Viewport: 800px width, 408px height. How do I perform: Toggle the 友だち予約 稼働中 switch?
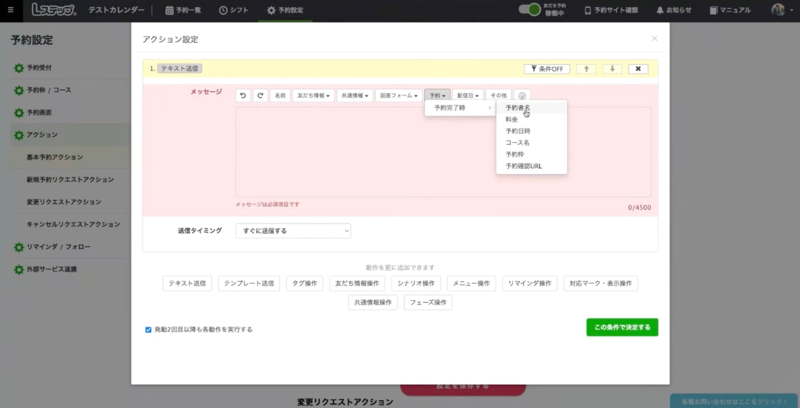pyautogui.click(x=530, y=10)
